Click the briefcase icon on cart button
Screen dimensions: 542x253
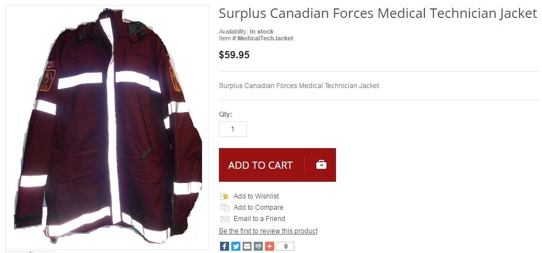(321, 165)
